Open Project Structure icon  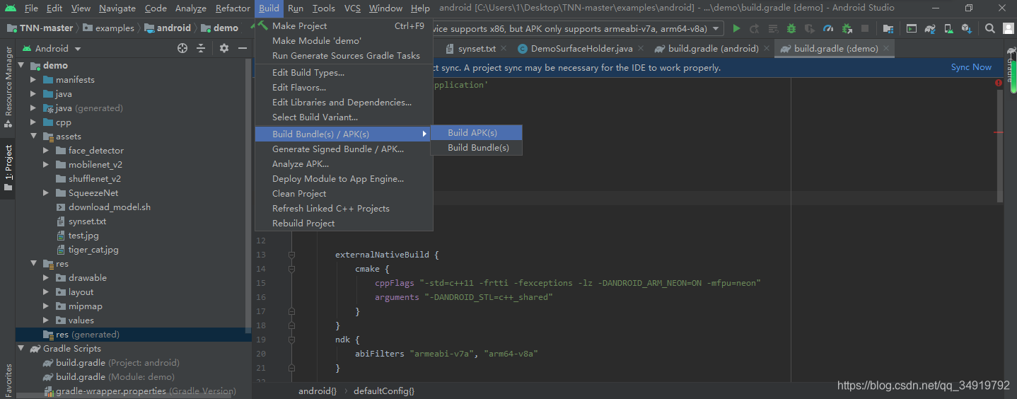tap(888, 28)
